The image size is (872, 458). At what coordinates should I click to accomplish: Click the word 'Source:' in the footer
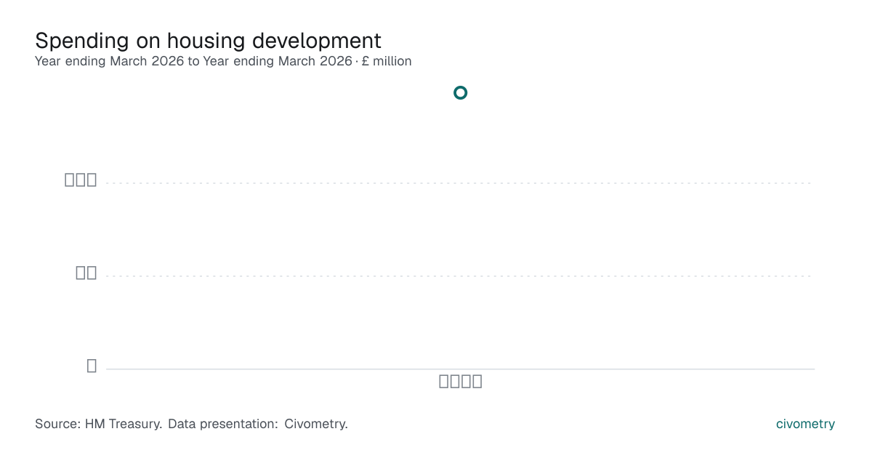click(x=57, y=424)
